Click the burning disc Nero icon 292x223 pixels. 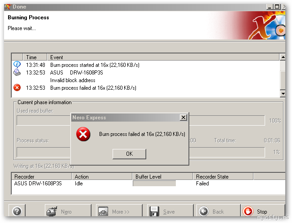52,211
